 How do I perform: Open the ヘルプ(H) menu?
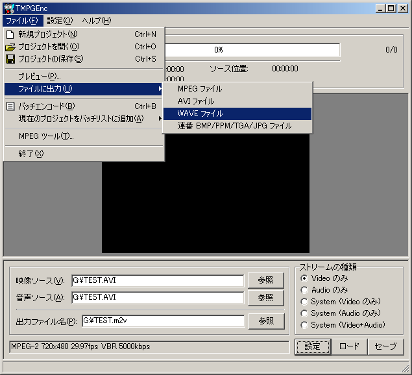click(97, 21)
